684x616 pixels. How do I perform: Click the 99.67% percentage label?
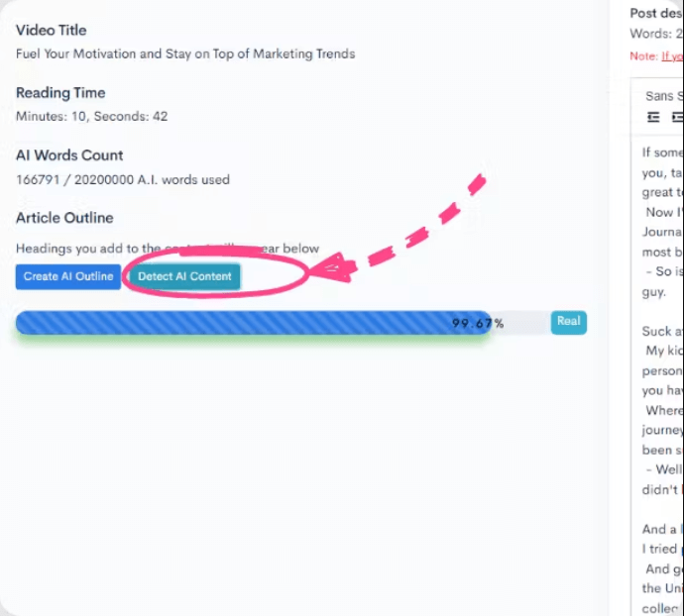pyautogui.click(x=478, y=323)
